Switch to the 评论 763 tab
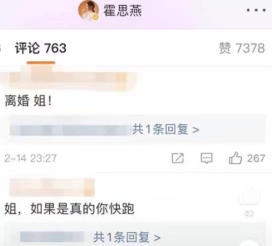272x246 pixels. [x=41, y=48]
